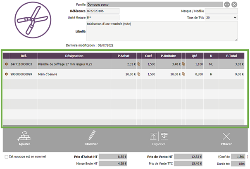Click the Marque / Modèle field
The image size is (250, 169).
(x=221, y=11)
